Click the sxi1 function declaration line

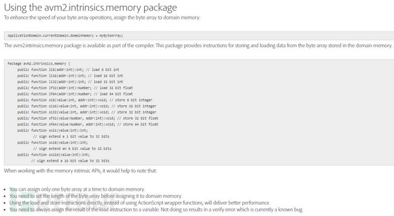(x=53, y=130)
